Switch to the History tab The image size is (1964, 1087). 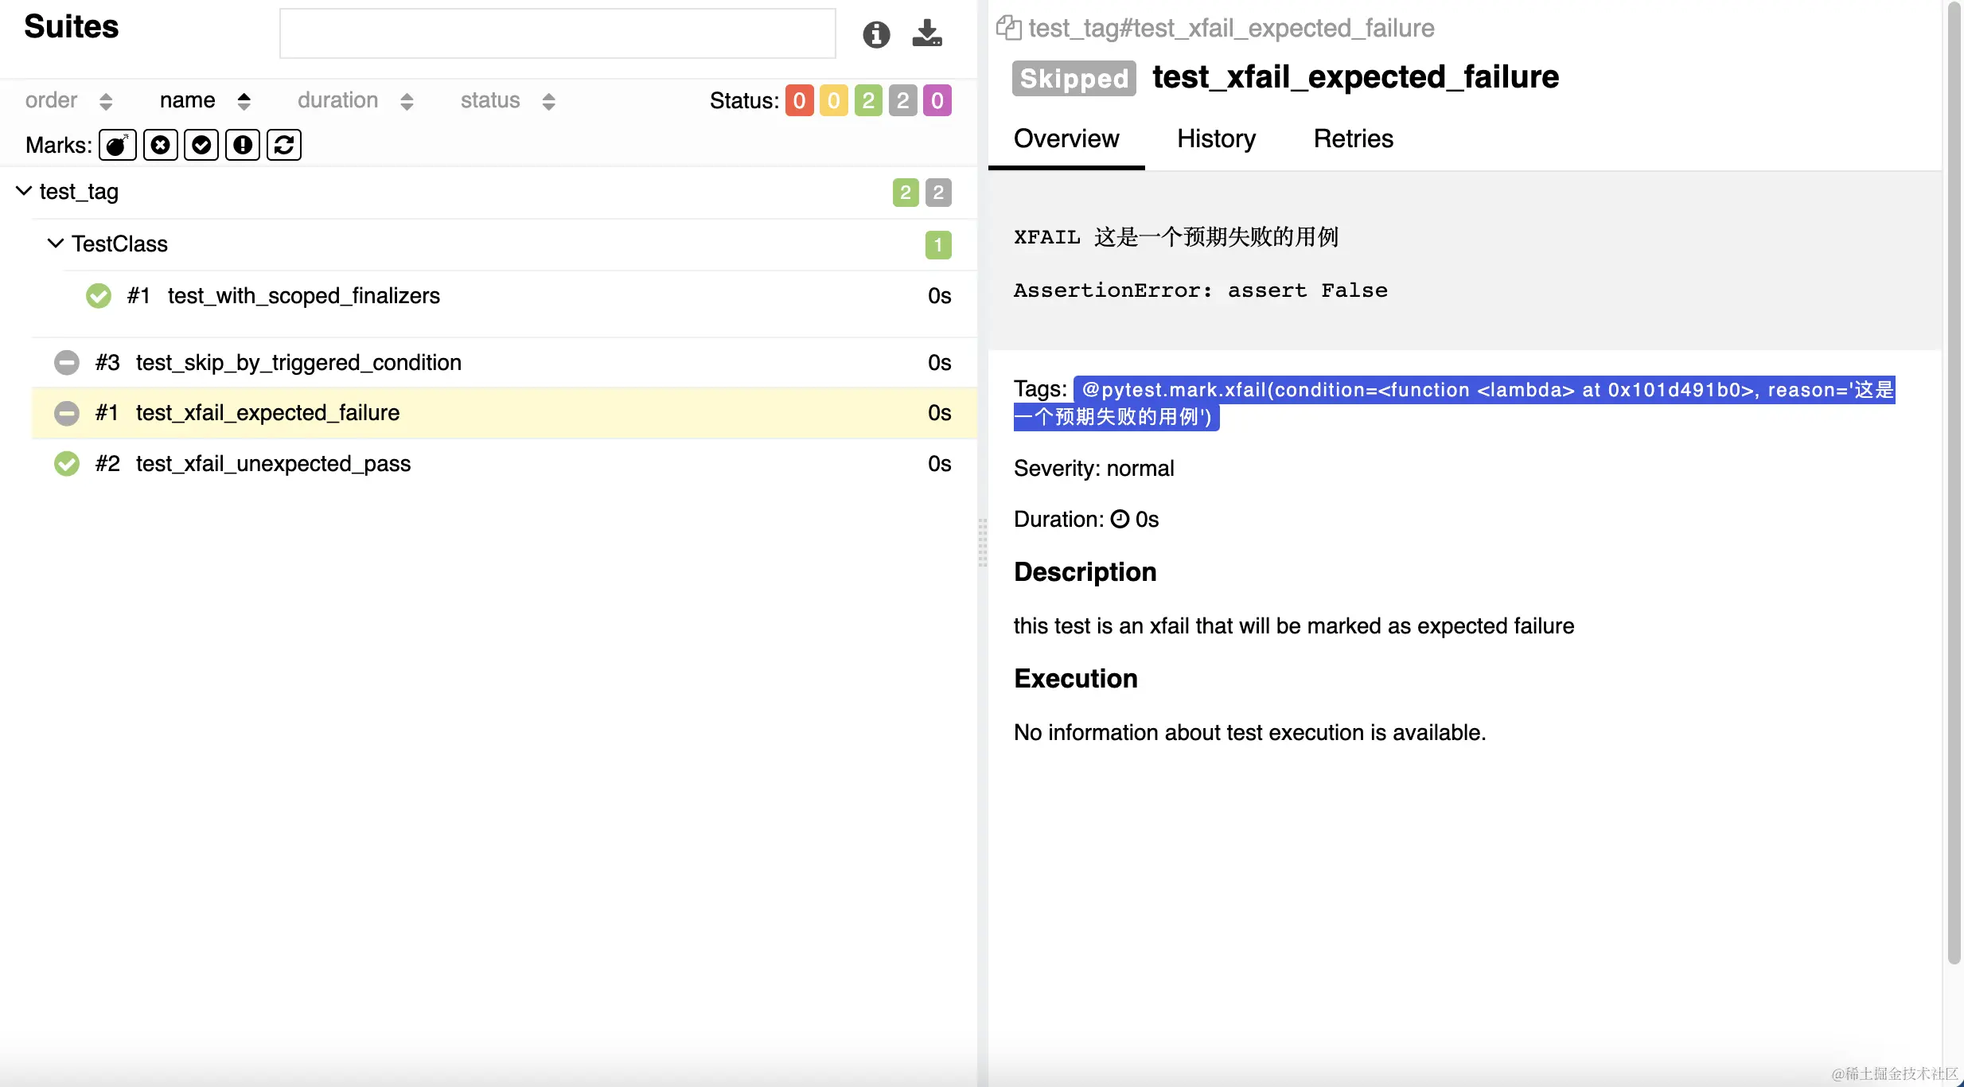1216,138
